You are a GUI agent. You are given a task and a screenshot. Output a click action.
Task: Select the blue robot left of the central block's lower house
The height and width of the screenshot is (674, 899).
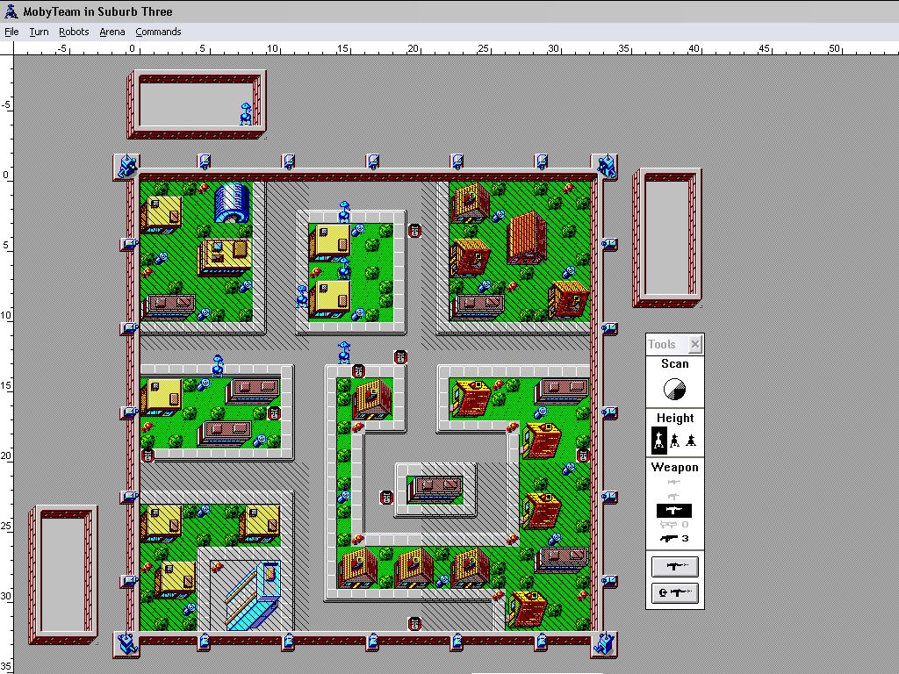pos(302,296)
